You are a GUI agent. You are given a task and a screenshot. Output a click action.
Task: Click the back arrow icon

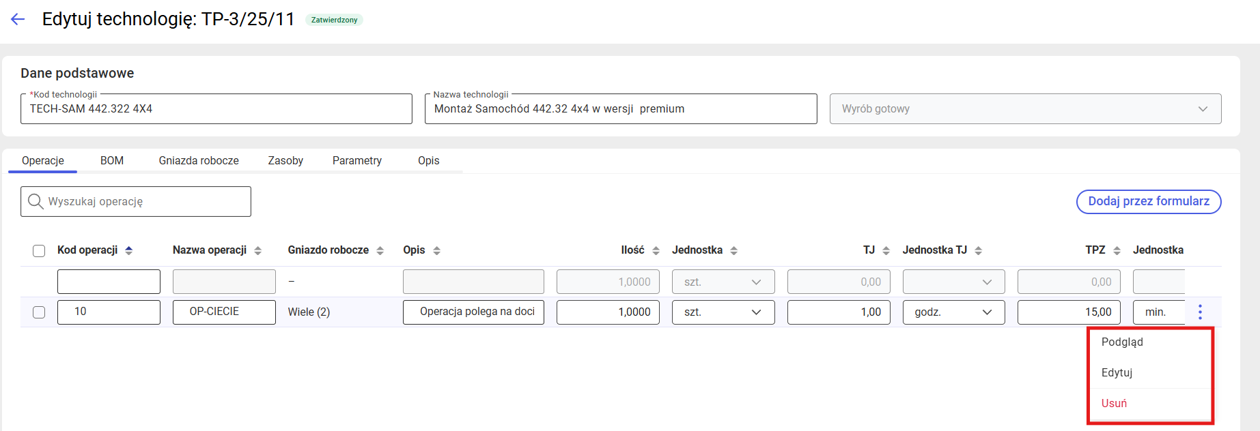pyautogui.click(x=18, y=19)
